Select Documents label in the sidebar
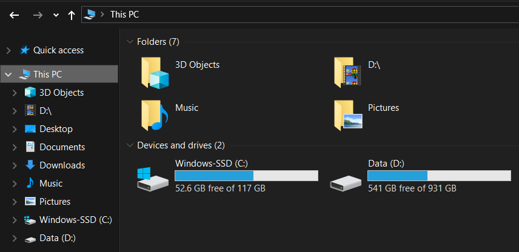Image resolution: width=519 pixels, height=252 pixels. click(62, 147)
